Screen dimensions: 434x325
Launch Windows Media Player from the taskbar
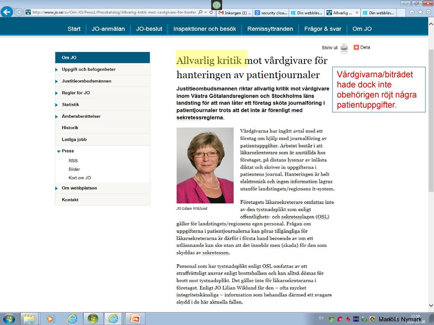pos(50,319)
